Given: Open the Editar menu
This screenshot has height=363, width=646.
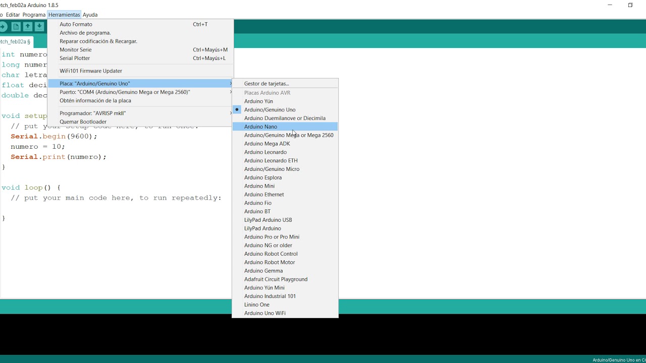Looking at the screenshot, I should [x=13, y=15].
